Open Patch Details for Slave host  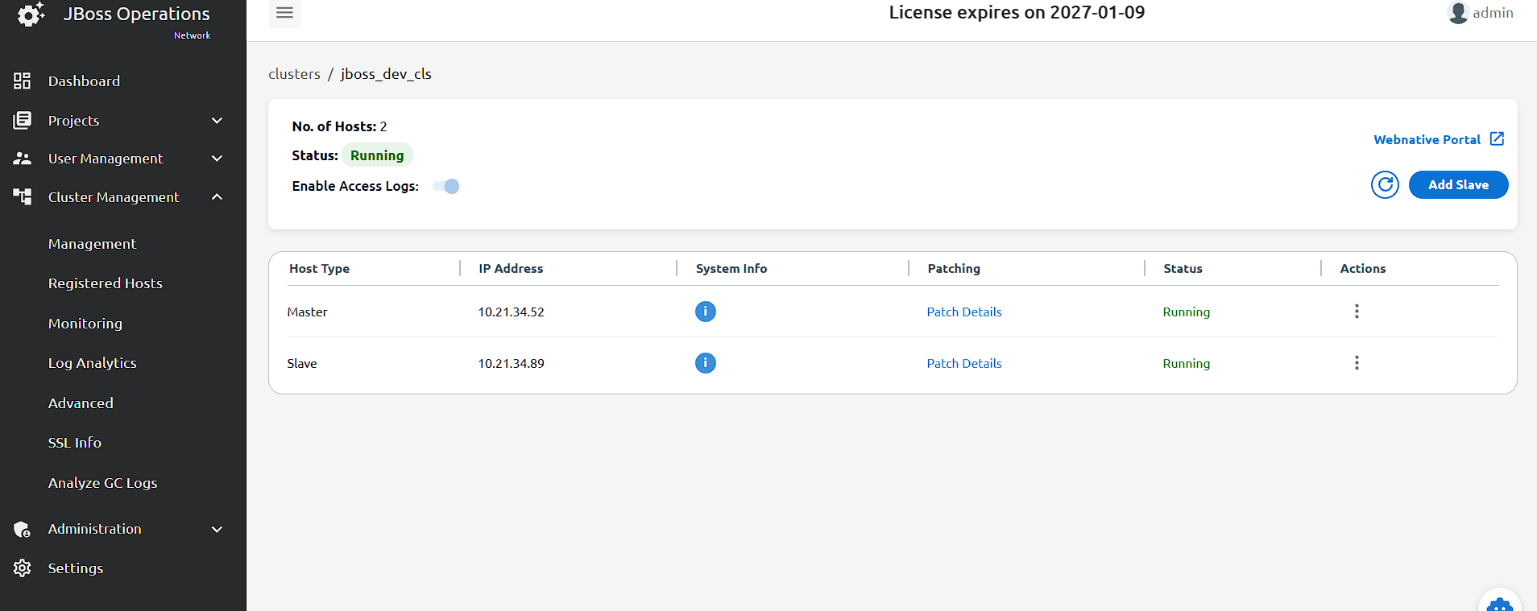(x=963, y=363)
